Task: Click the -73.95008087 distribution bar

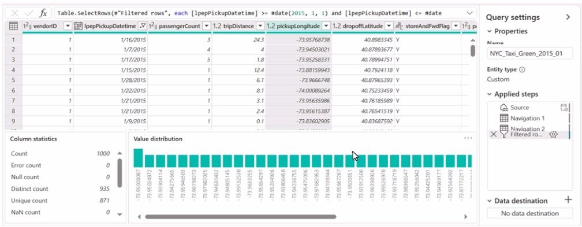Action: click(x=138, y=158)
